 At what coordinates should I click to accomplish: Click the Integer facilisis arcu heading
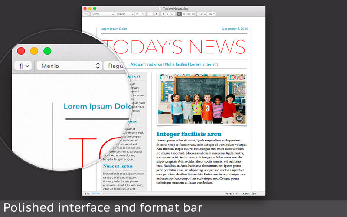click(189, 134)
